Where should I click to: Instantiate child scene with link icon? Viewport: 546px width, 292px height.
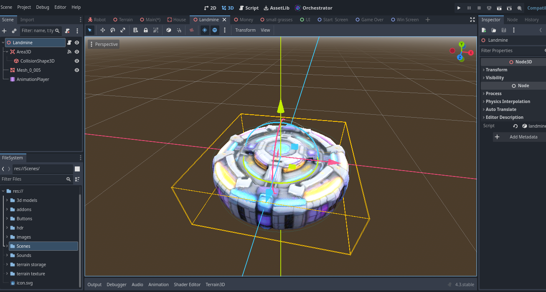point(14,31)
